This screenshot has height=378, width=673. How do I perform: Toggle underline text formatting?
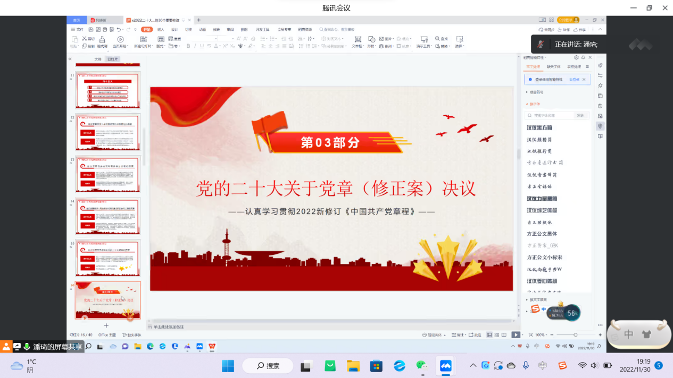[x=202, y=46]
